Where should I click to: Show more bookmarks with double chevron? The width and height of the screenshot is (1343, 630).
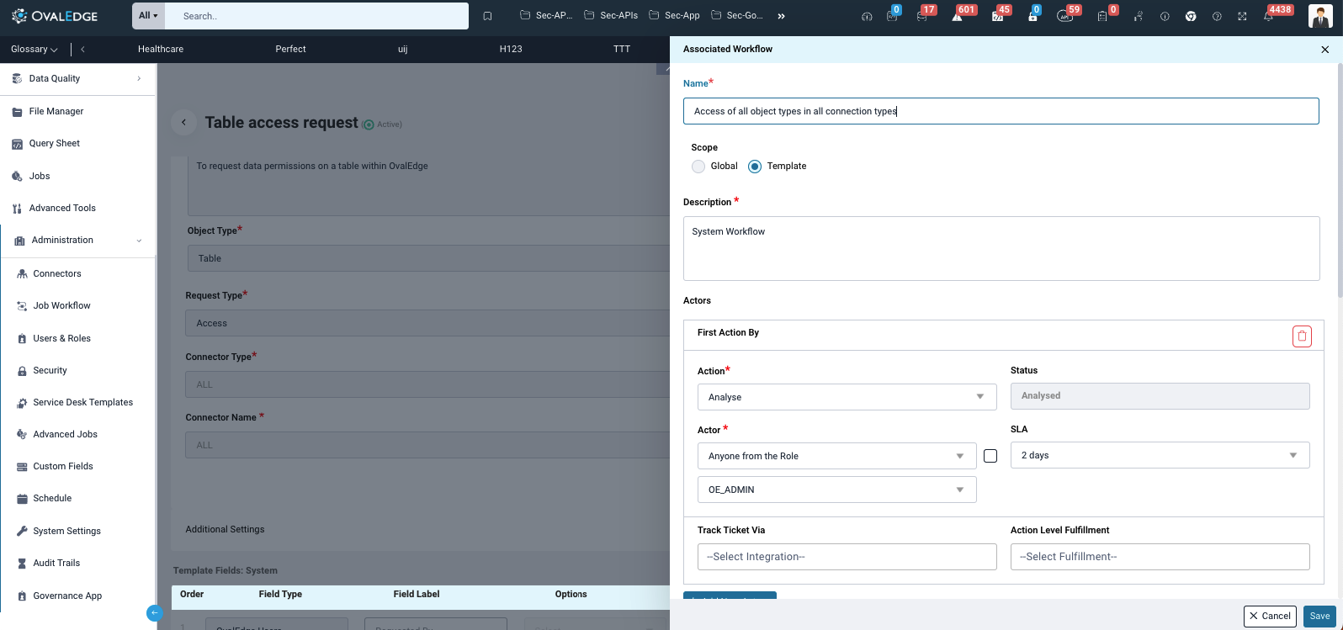coord(781,16)
